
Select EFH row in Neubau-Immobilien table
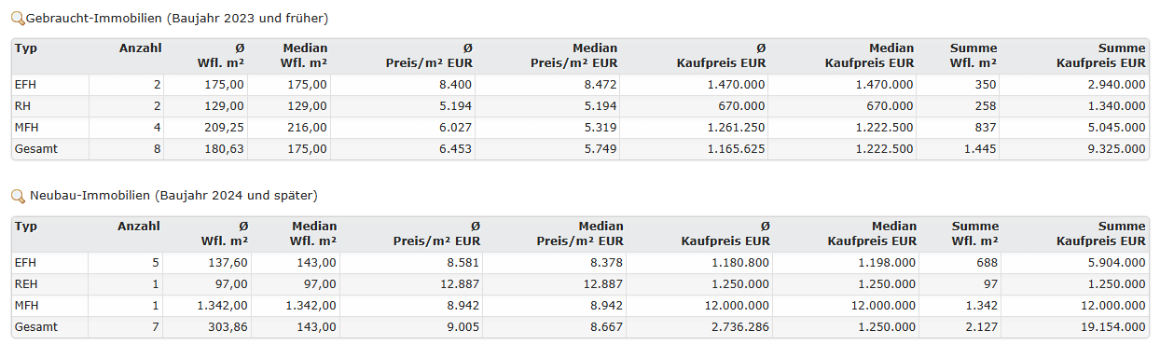580,263
